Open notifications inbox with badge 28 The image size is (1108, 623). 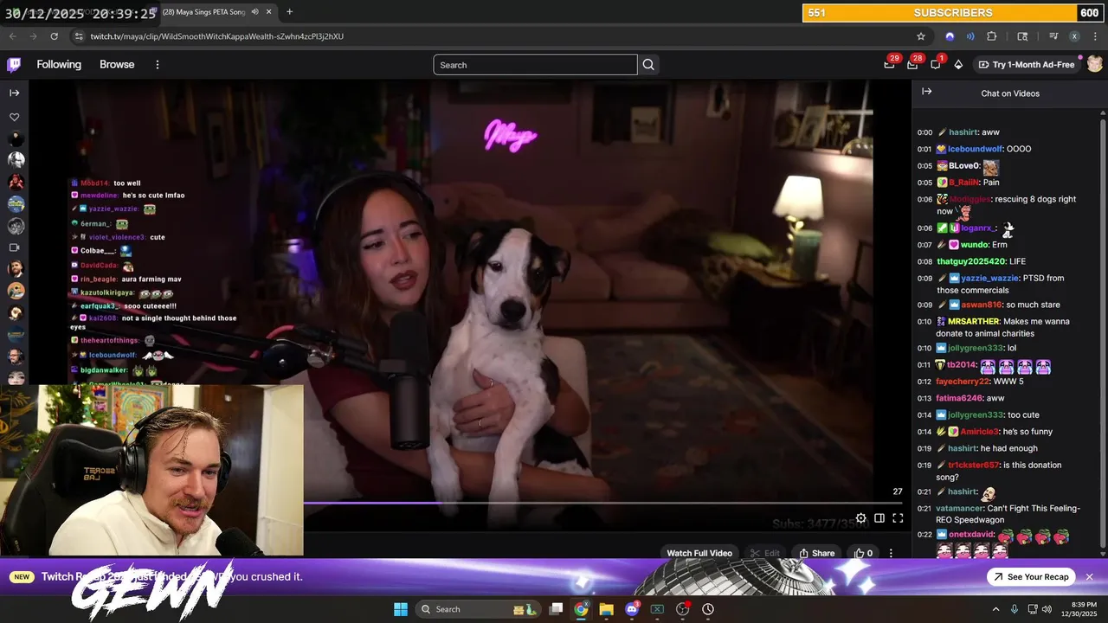(912, 65)
